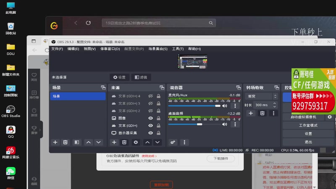Unlock the 显示器采集 source lock

pyautogui.click(x=159, y=133)
